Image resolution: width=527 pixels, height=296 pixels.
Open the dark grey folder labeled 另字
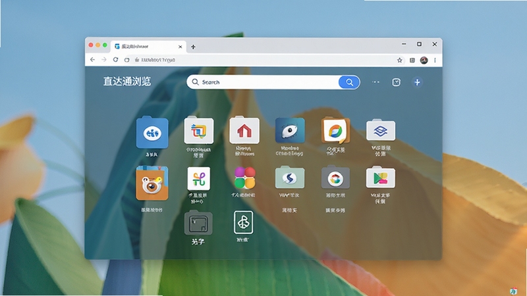pos(198,223)
